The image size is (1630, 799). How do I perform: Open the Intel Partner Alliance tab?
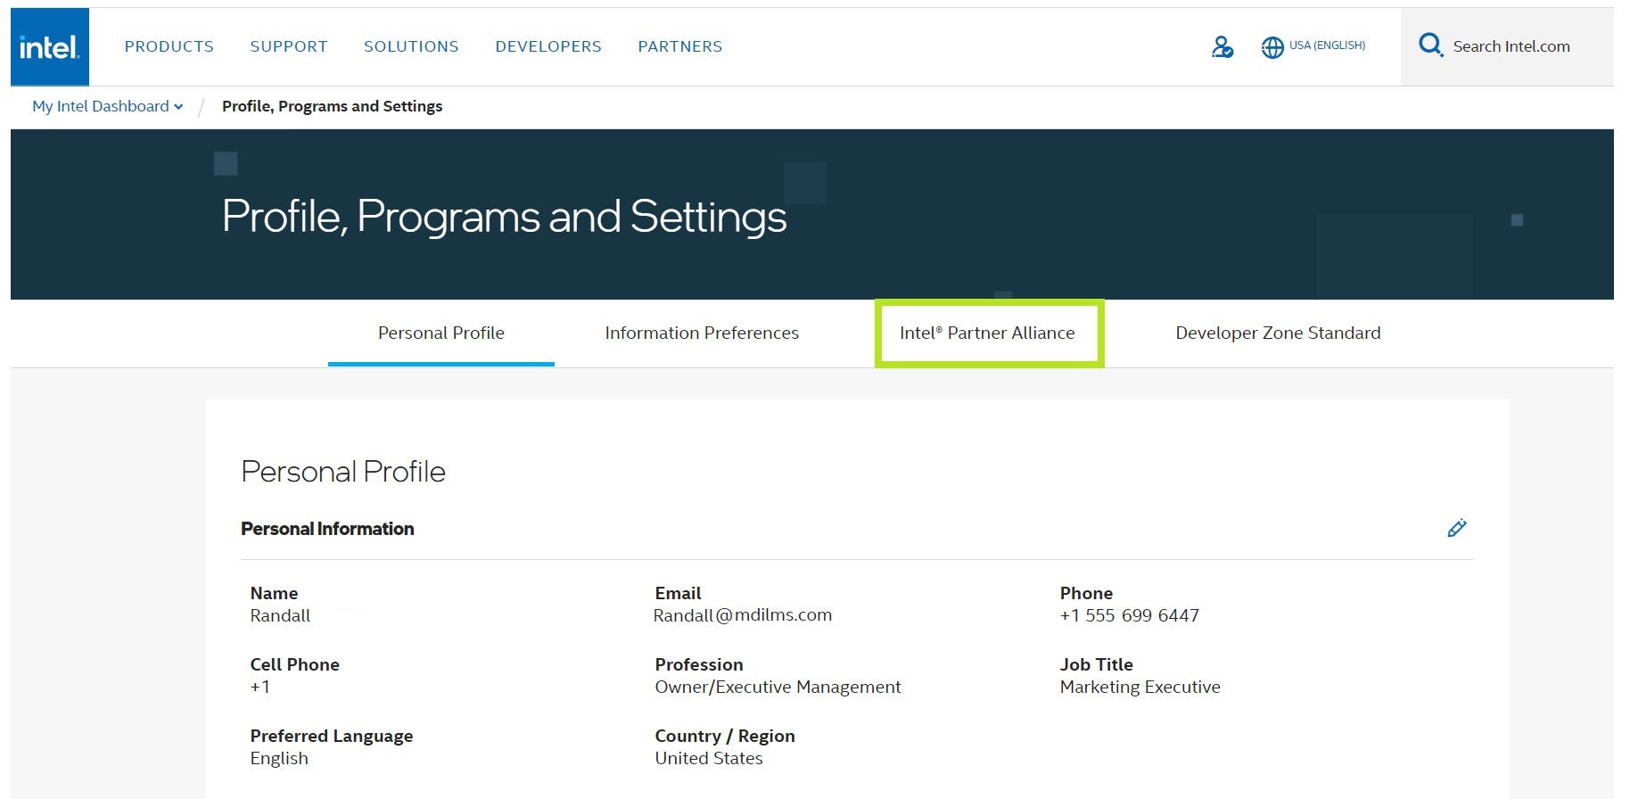[987, 334]
